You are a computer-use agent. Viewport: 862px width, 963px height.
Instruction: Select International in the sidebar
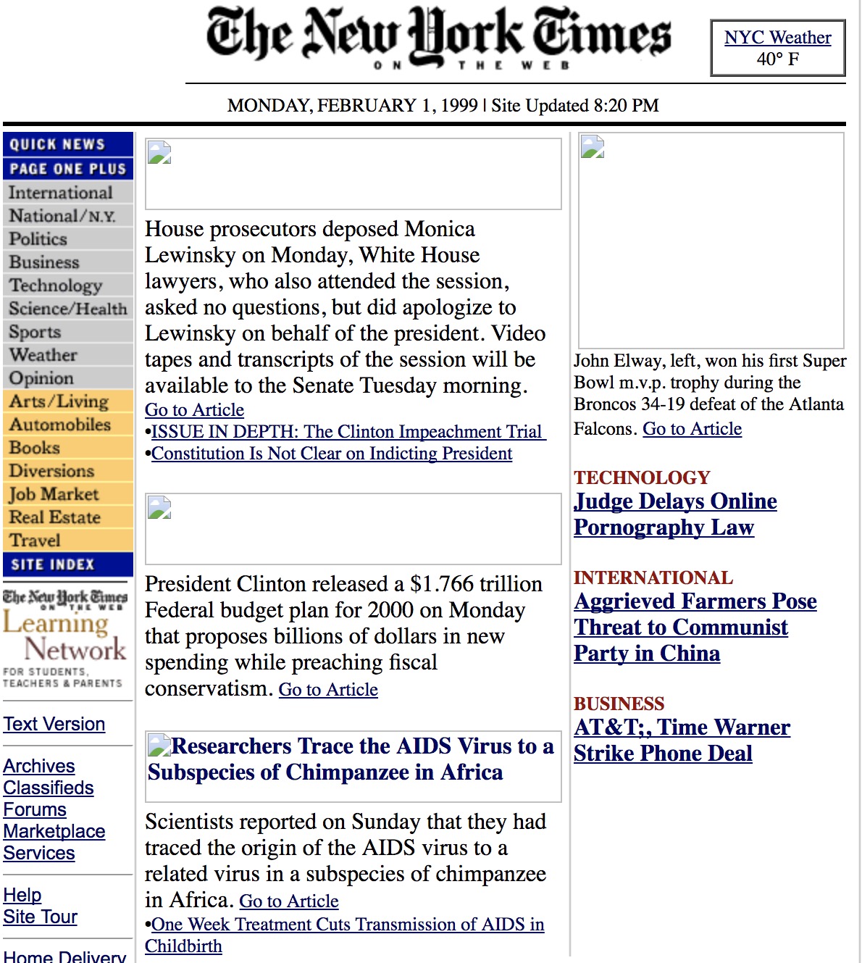pos(61,193)
